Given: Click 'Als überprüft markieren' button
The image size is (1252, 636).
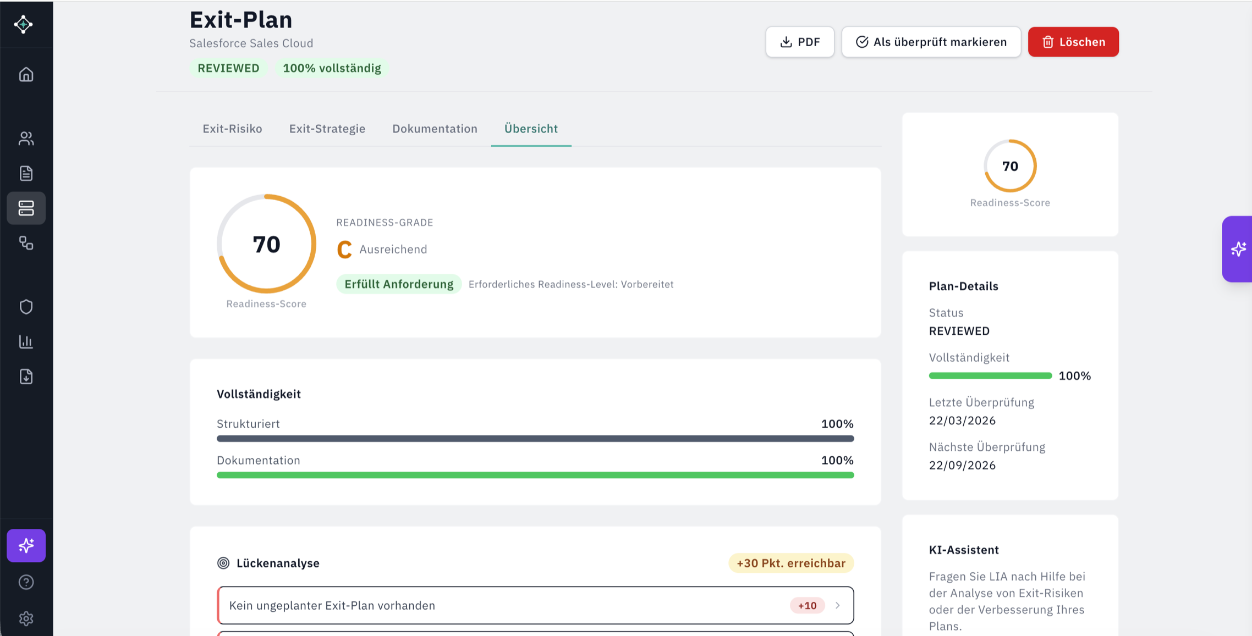Looking at the screenshot, I should [x=931, y=42].
